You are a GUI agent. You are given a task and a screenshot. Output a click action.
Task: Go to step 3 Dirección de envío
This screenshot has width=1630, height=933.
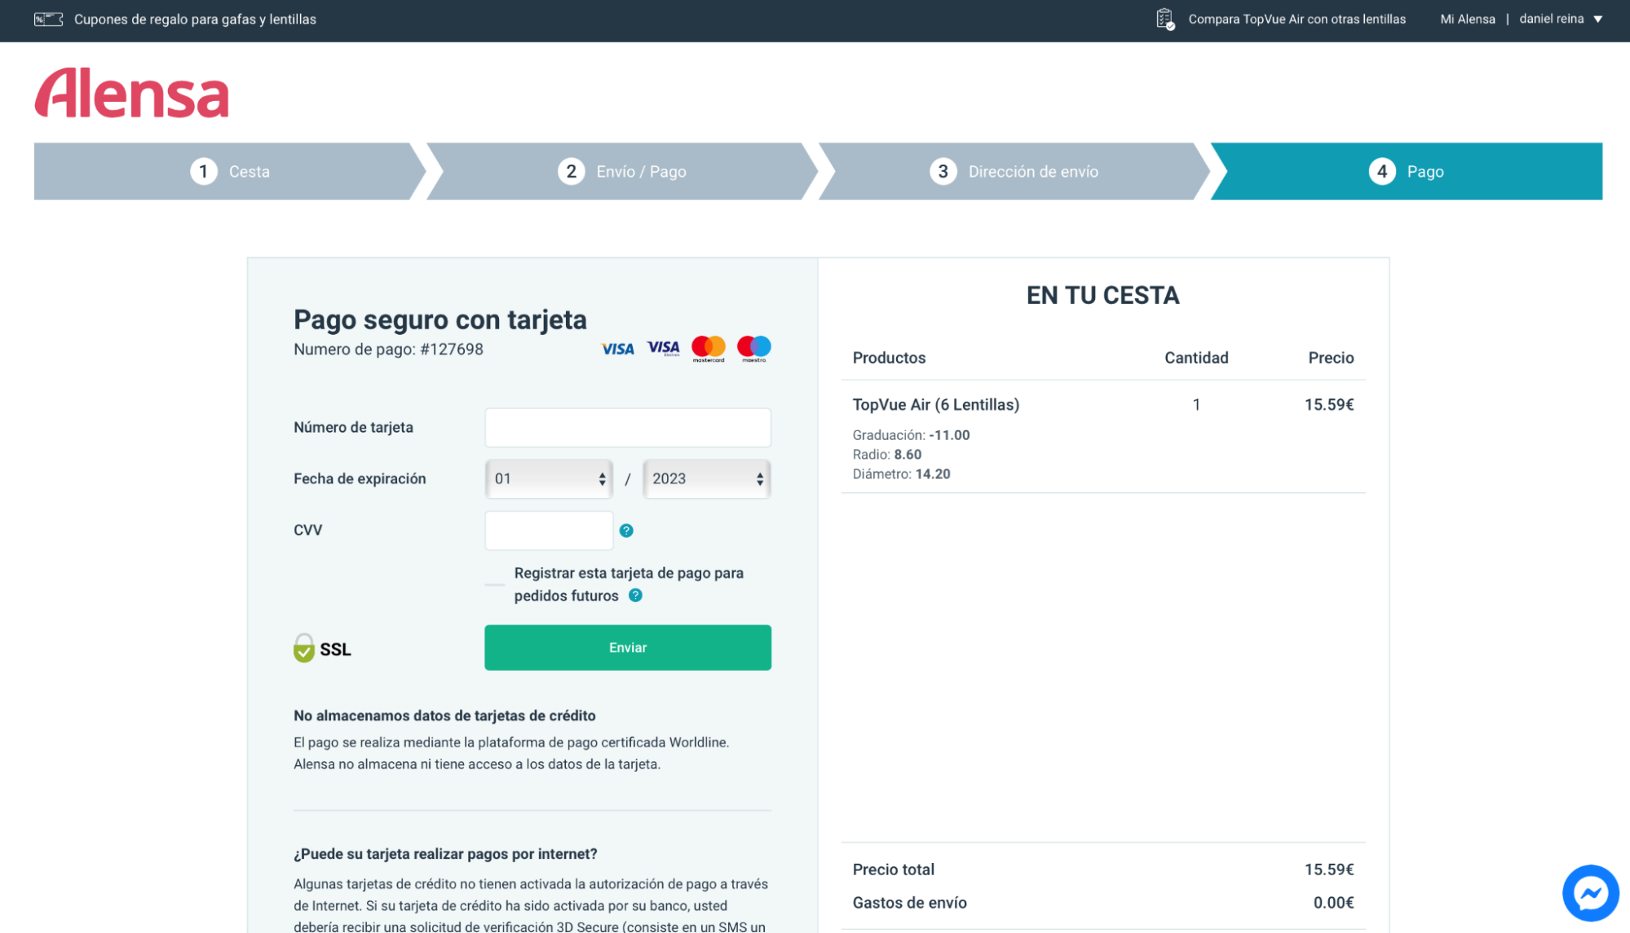[1014, 171]
